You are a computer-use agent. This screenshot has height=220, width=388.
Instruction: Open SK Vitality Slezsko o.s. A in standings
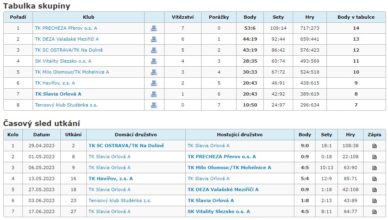63,61
